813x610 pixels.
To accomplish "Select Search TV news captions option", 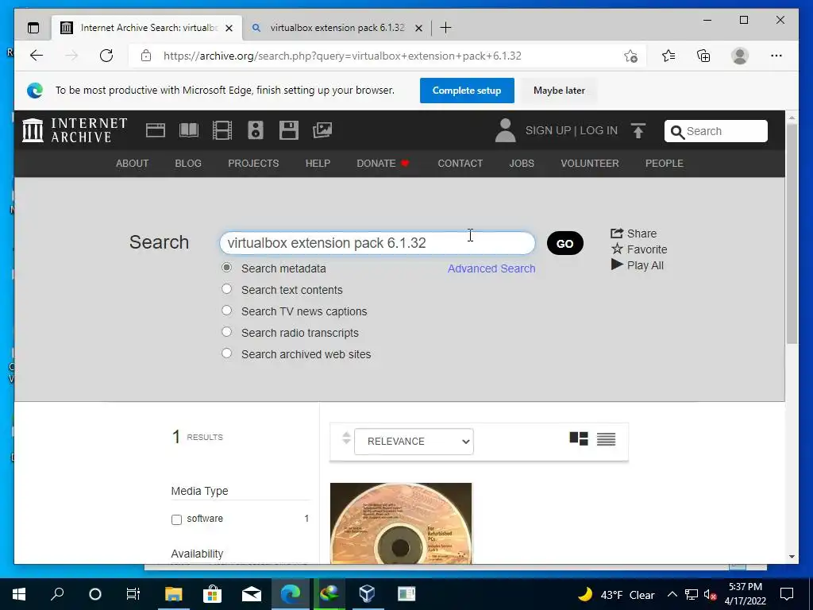I will pos(226,311).
